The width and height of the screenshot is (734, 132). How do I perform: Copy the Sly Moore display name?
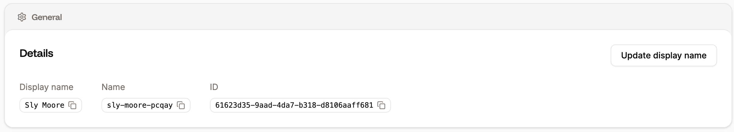(72, 105)
